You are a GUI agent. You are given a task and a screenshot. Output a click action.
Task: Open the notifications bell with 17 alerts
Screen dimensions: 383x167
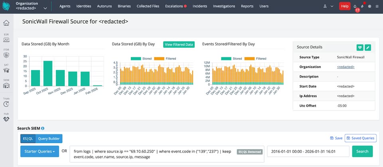(355, 6)
